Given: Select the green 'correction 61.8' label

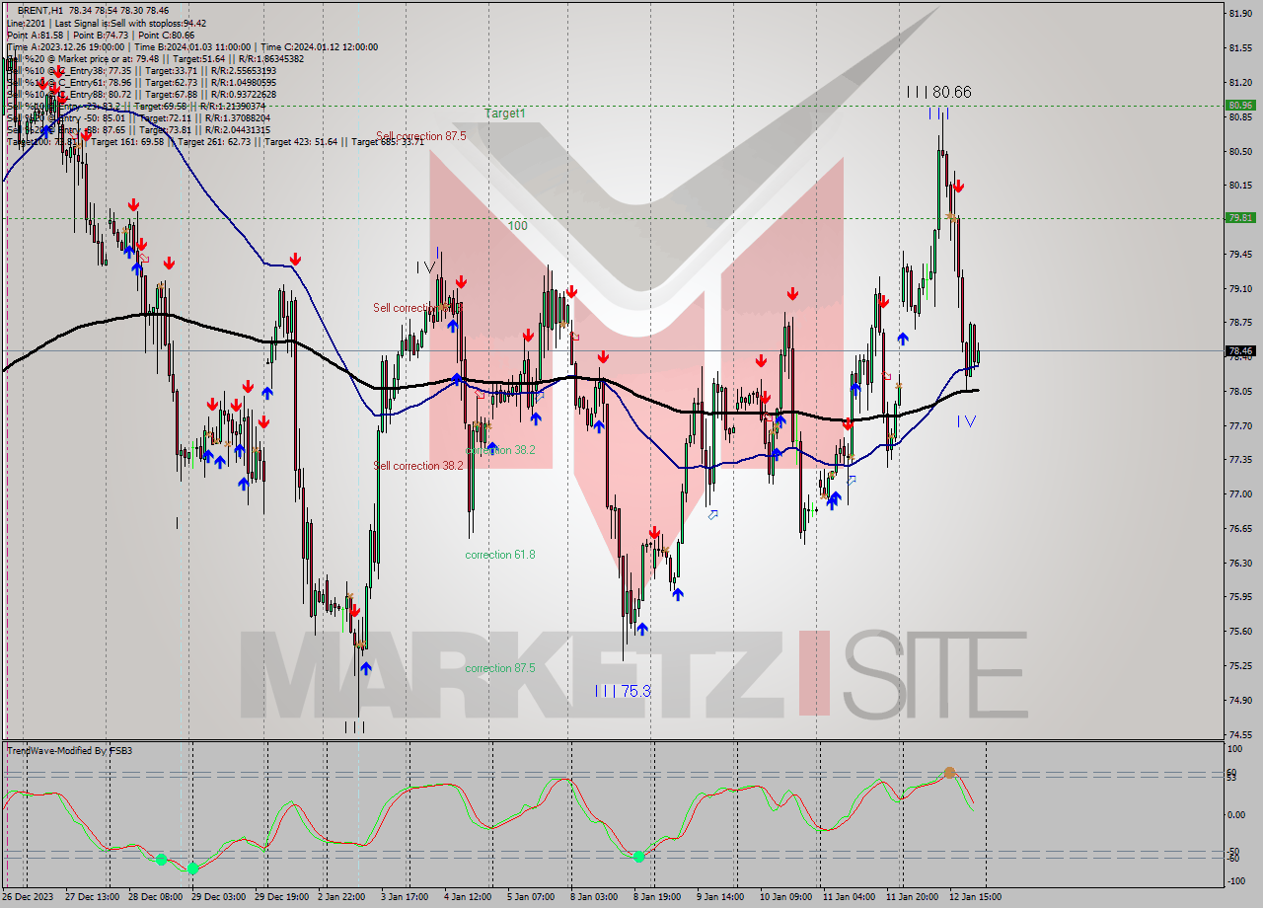Looking at the screenshot, I should (500, 555).
